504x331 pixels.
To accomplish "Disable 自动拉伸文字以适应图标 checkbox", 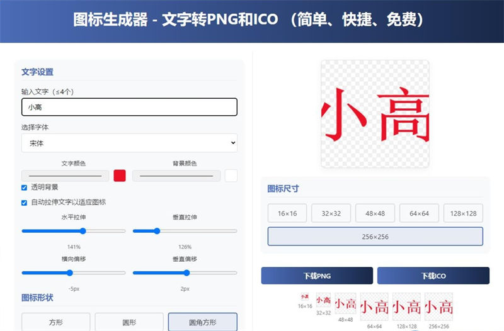I will pyautogui.click(x=25, y=203).
